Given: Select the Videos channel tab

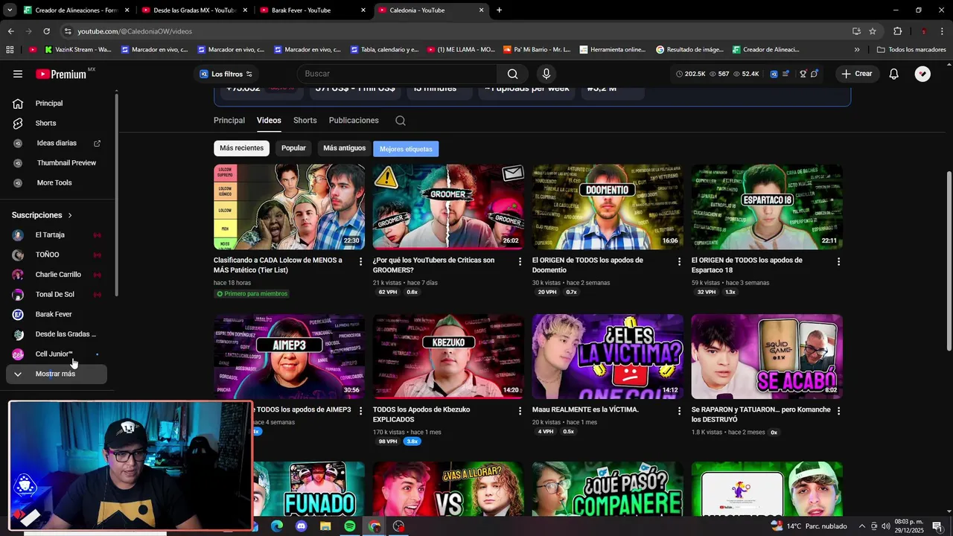Looking at the screenshot, I should click(269, 121).
